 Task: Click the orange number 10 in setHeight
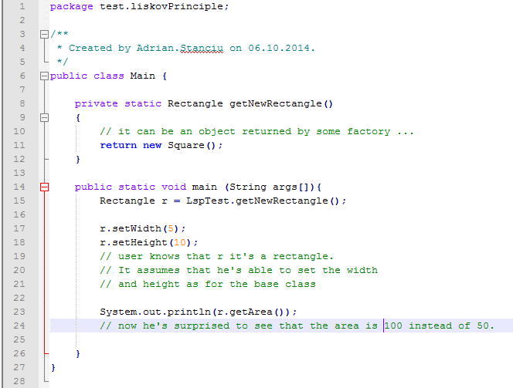coord(180,243)
